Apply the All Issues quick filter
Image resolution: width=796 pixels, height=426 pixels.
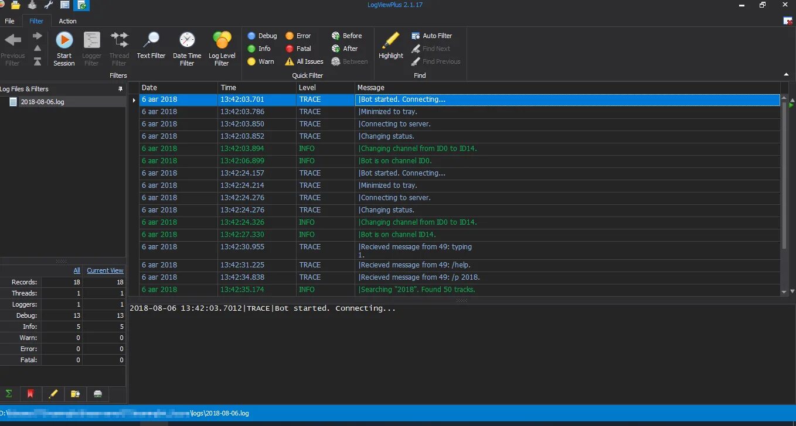click(x=304, y=61)
